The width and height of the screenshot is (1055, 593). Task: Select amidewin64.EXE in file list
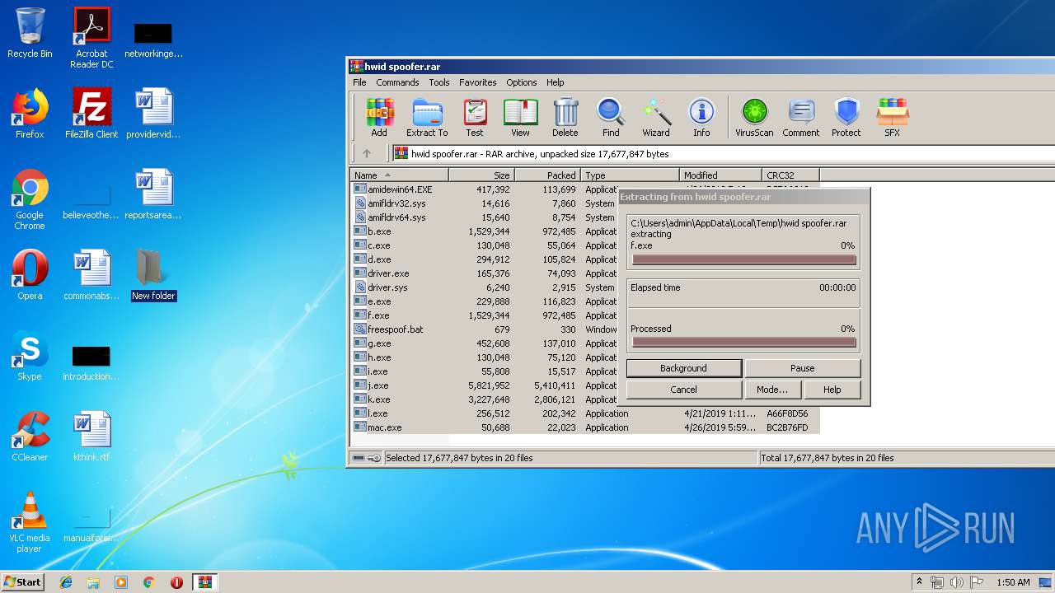click(x=401, y=189)
